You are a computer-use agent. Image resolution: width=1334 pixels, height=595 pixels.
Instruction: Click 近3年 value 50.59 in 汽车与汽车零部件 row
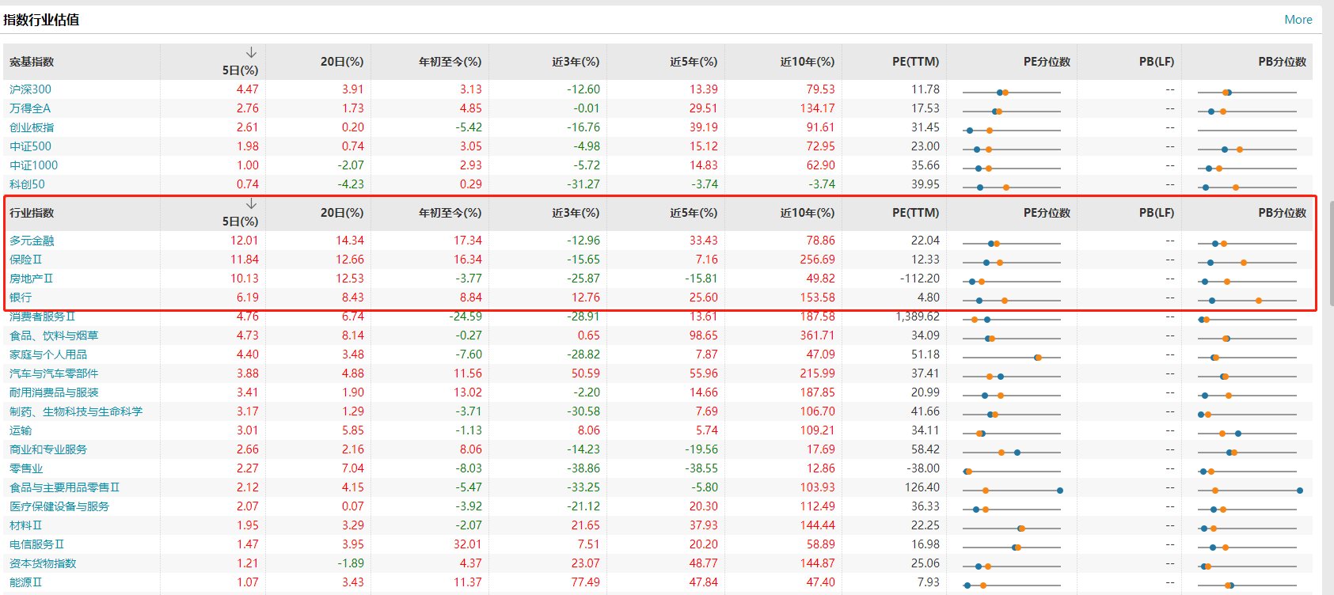click(x=586, y=373)
